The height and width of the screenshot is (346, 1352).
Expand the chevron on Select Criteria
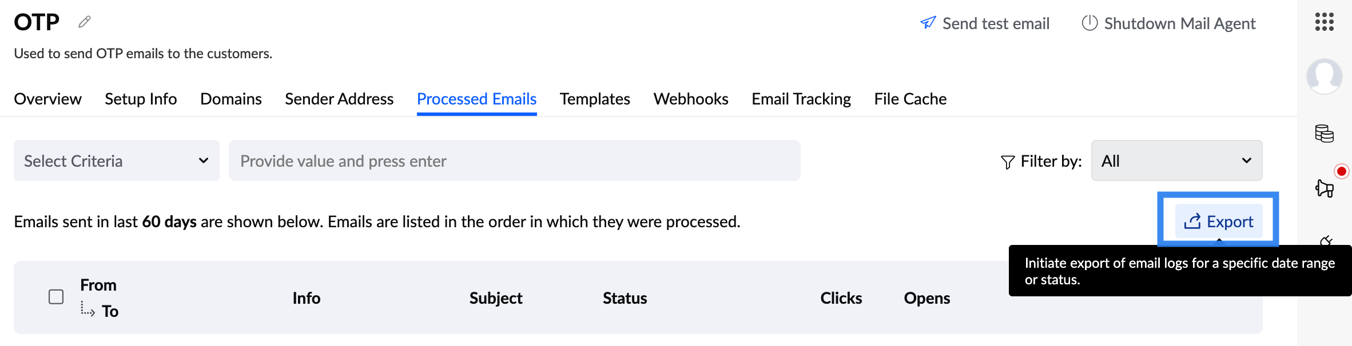[204, 160]
